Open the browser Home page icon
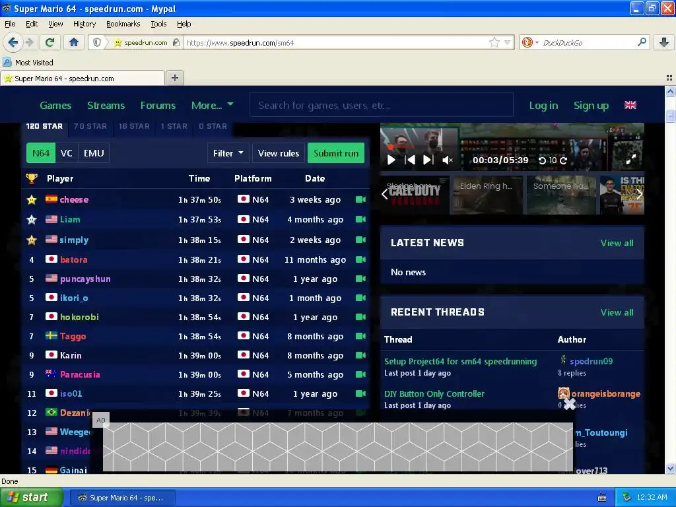676x507 pixels. tap(74, 42)
